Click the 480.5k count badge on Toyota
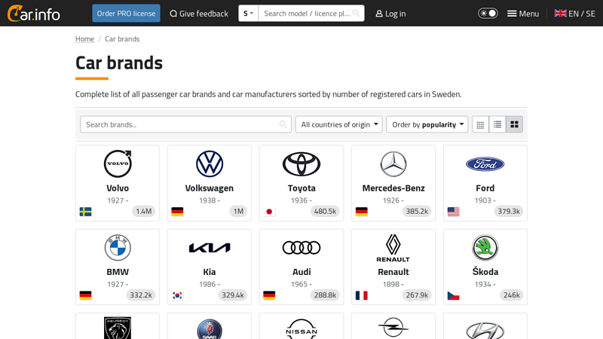 (x=325, y=212)
